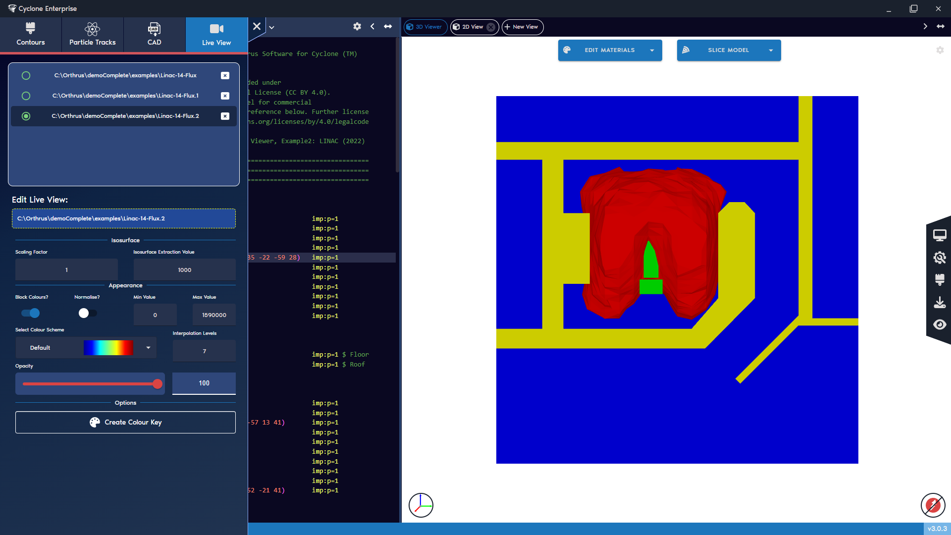Open a New View tab

[522, 27]
